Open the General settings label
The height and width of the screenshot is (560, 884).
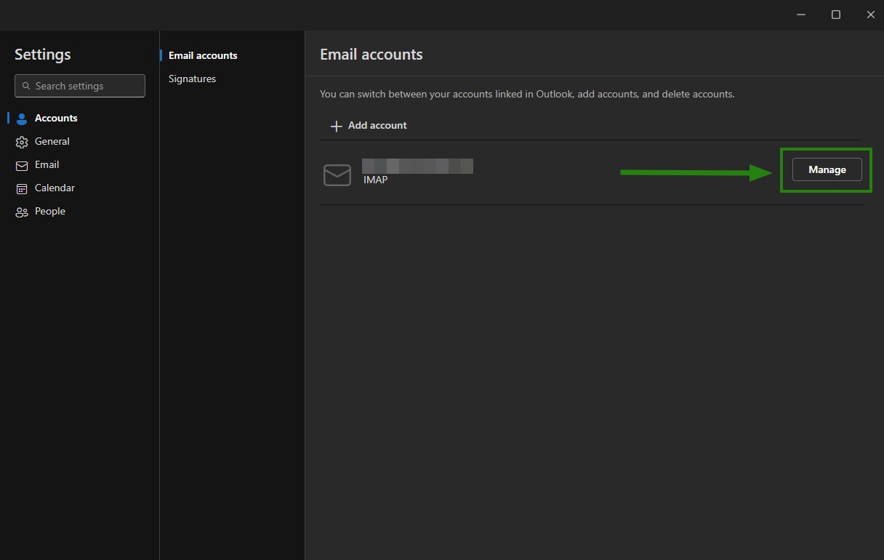[52, 141]
